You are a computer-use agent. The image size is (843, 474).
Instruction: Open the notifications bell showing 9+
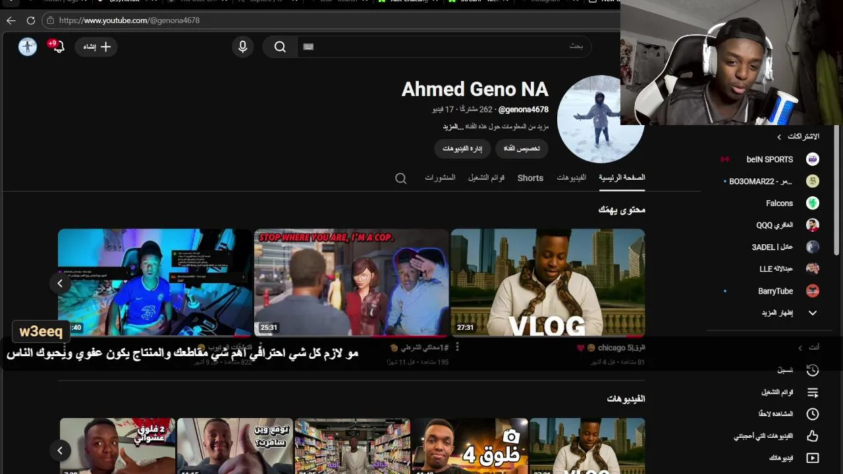tap(57, 46)
